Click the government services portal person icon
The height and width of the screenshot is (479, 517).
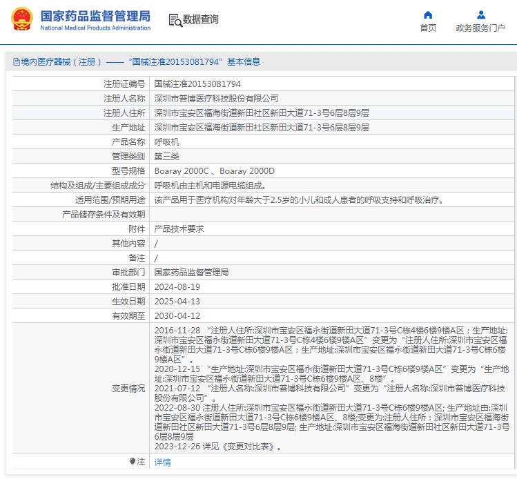(481, 14)
